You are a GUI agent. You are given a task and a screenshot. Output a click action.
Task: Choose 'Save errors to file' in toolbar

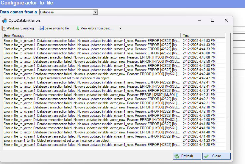pos(54,28)
